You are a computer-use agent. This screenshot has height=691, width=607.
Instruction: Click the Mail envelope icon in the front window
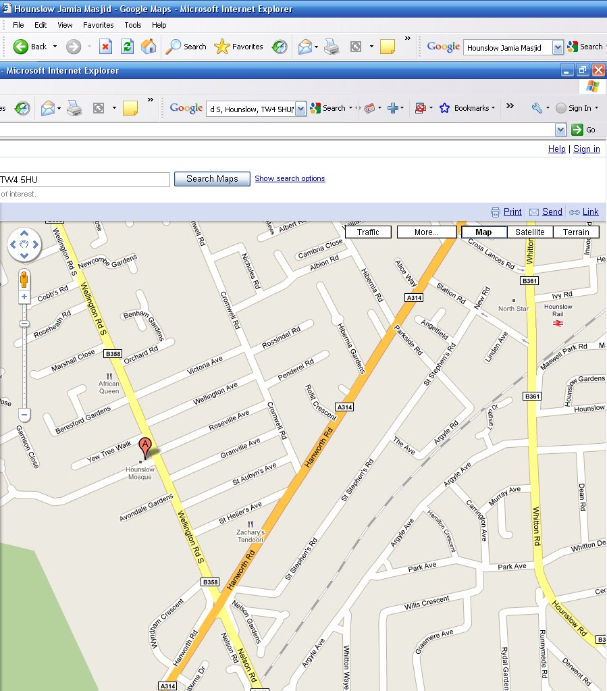point(47,108)
